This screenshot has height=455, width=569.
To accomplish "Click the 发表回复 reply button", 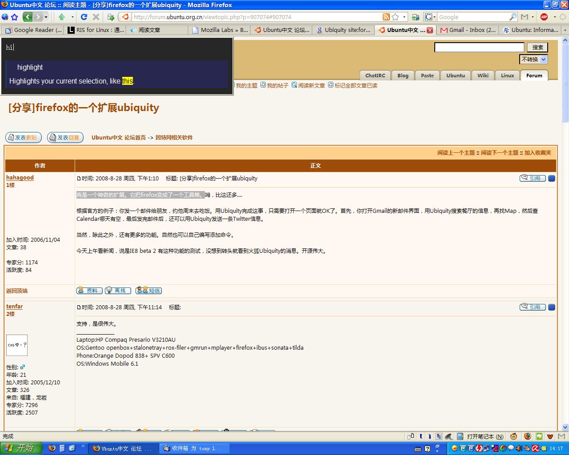I will [x=65, y=137].
